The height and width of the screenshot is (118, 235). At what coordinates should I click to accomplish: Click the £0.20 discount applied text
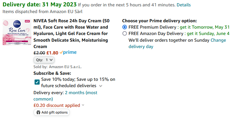point(57,105)
